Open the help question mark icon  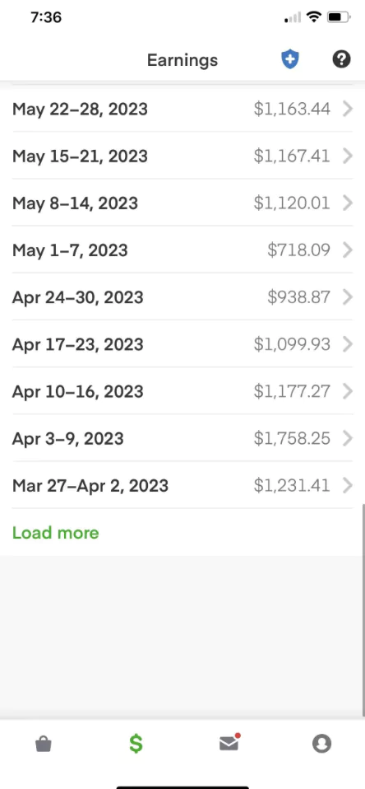click(x=341, y=60)
